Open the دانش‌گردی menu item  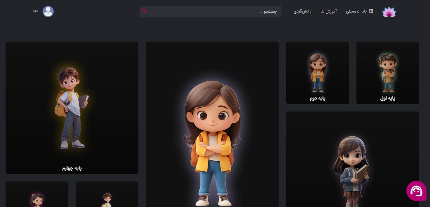[303, 11]
